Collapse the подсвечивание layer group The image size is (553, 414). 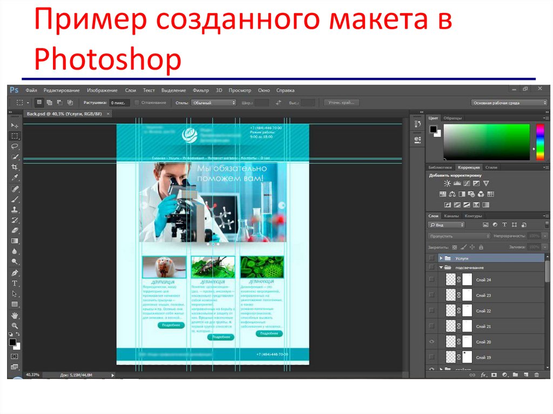pos(441,268)
